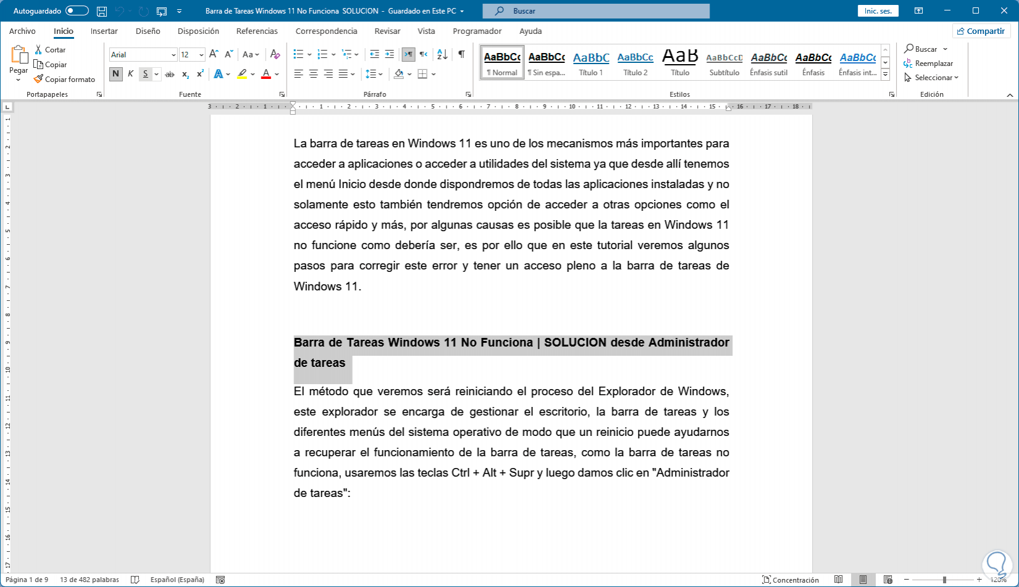Collapse the ribbon with the chevron
This screenshot has width=1019, height=587.
coord(1010,95)
